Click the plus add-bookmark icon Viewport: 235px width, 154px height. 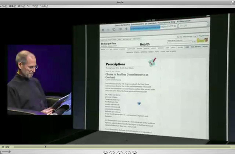(126, 28)
